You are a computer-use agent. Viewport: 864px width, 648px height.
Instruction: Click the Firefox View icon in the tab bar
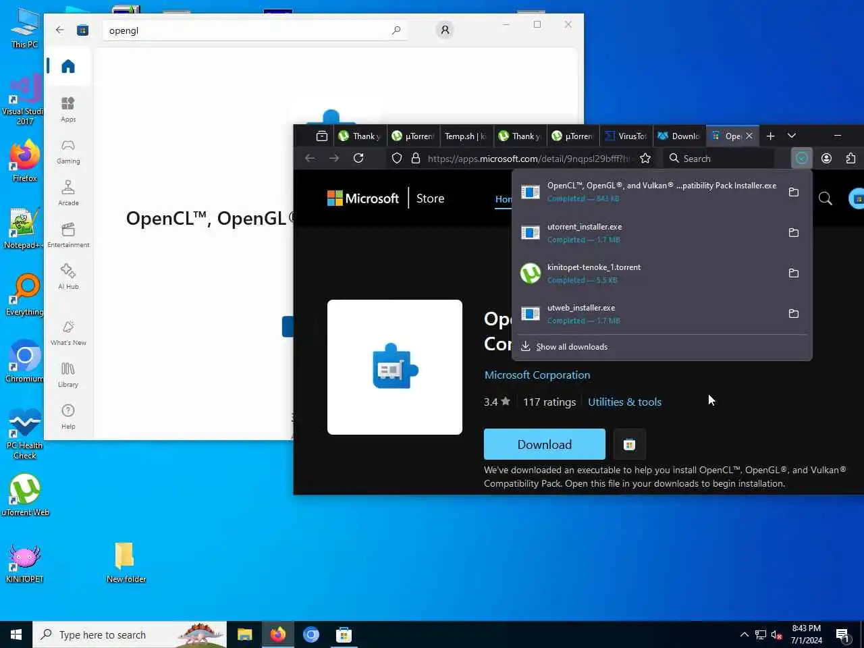[322, 136]
